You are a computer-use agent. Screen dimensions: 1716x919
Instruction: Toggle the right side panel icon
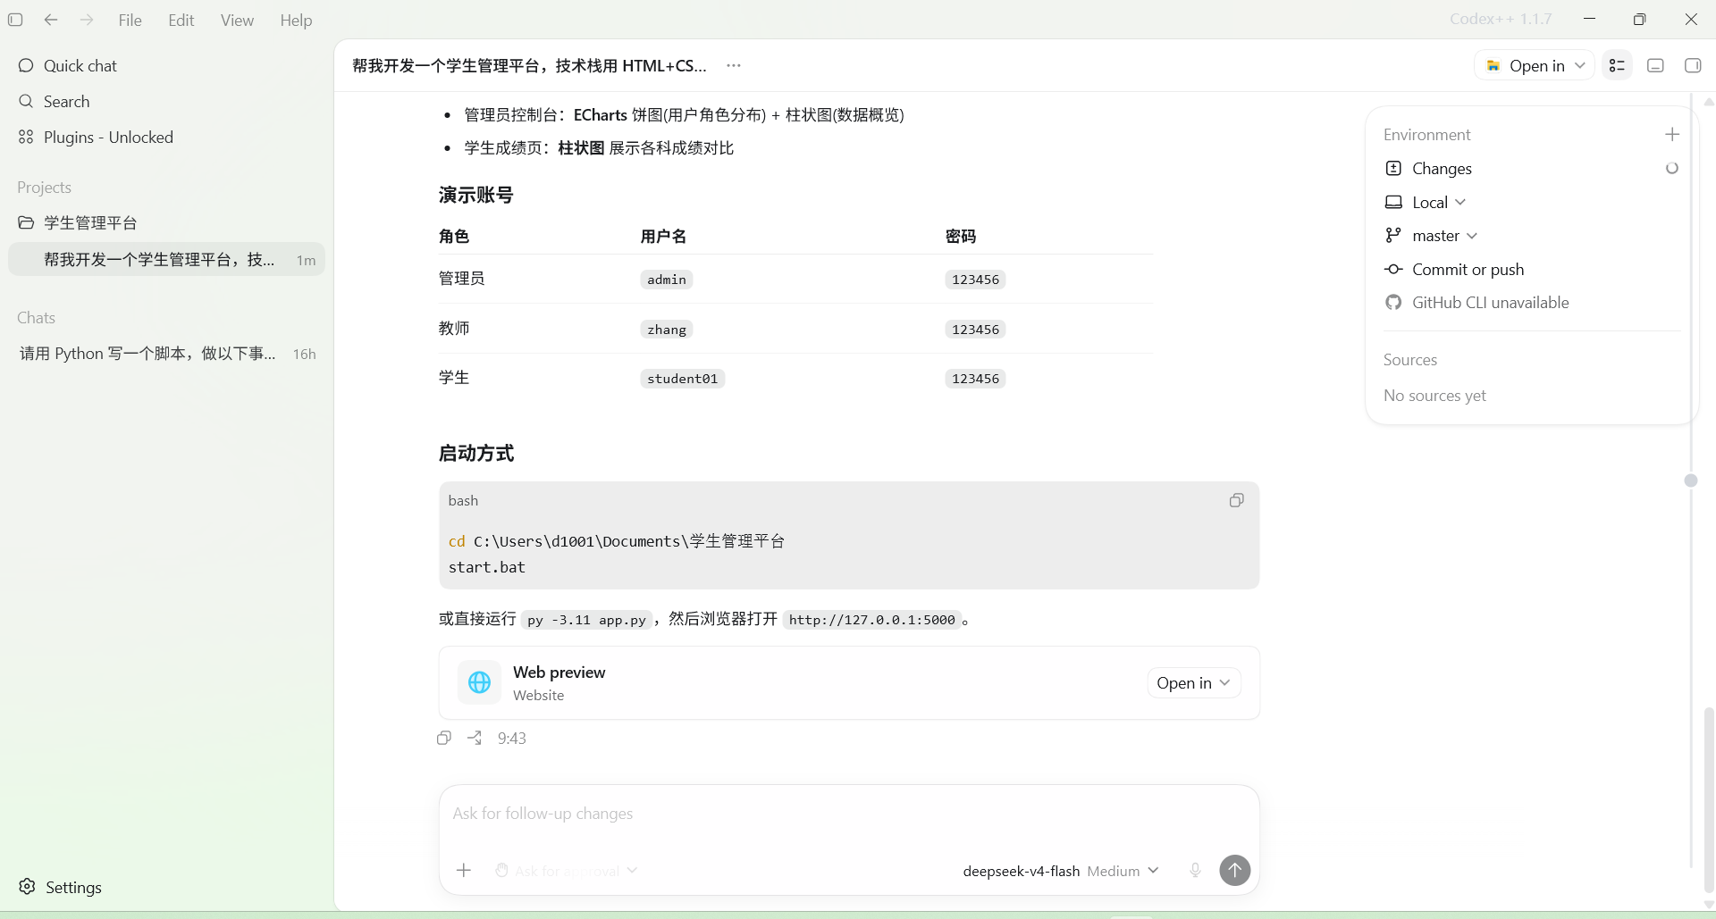coord(1693,65)
